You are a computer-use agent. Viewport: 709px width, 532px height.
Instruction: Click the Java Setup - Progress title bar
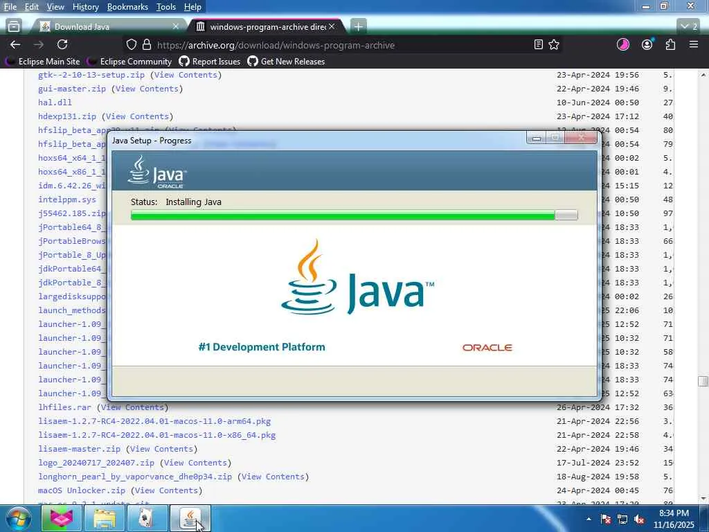(x=316, y=140)
